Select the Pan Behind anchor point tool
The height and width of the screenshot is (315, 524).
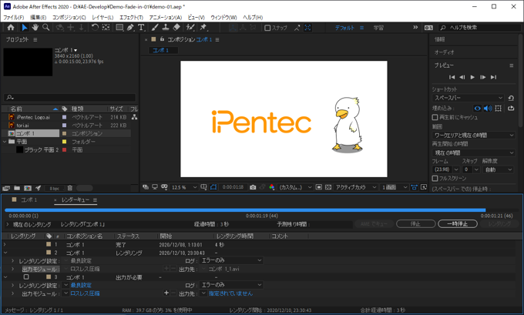(106, 28)
